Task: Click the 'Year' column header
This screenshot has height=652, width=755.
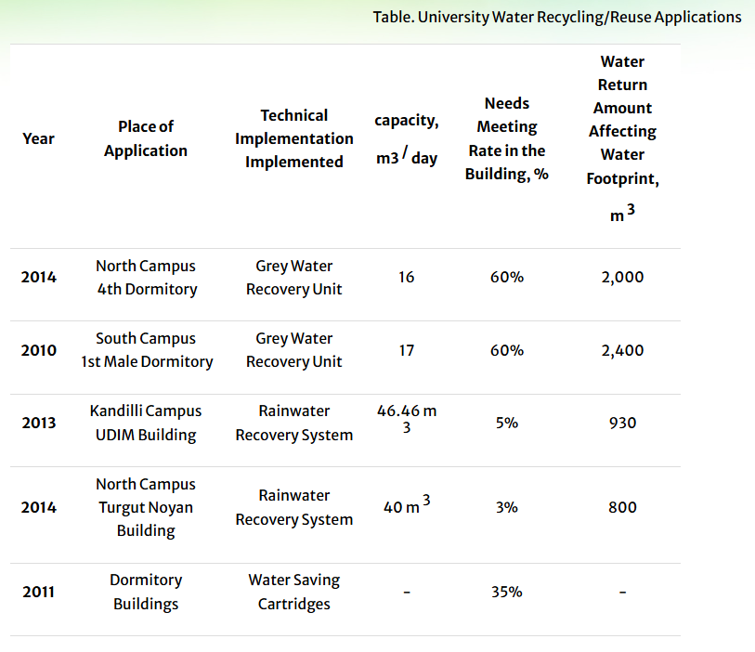Action: [38, 138]
